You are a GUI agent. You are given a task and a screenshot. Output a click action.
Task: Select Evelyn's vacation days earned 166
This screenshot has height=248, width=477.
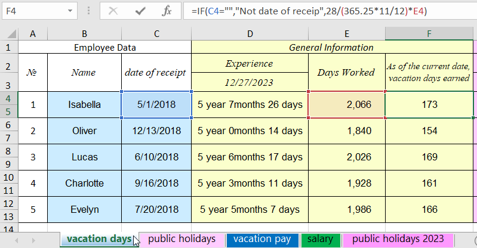click(x=429, y=210)
